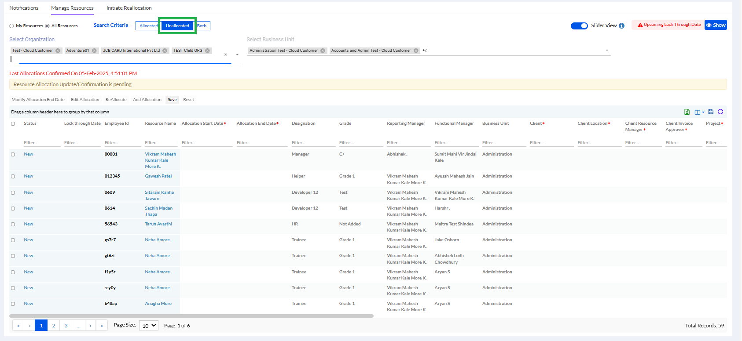This screenshot has width=742, height=341.
Task: Open the column chooser icon
Action: pos(699,112)
